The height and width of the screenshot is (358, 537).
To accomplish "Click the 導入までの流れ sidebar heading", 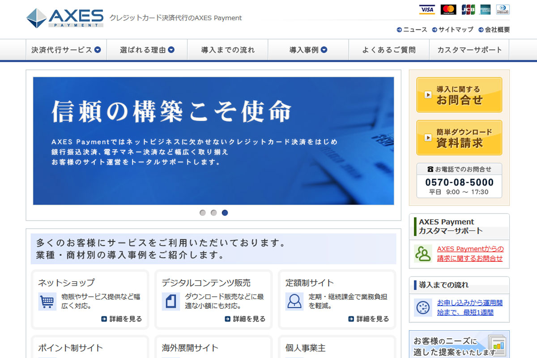I will [x=444, y=285].
